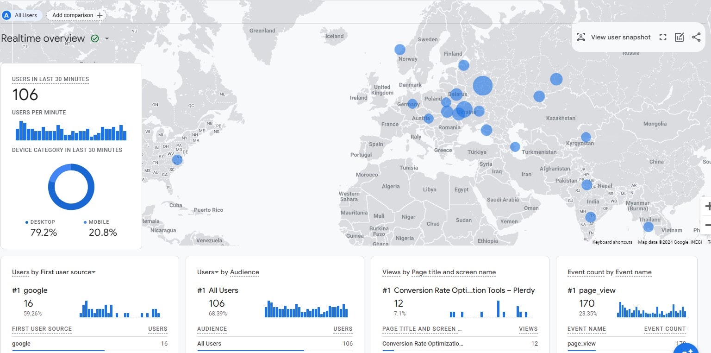This screenshot has height=353, width=711.
Task: Click the green data status checkmark
Action: pos(95,38)
